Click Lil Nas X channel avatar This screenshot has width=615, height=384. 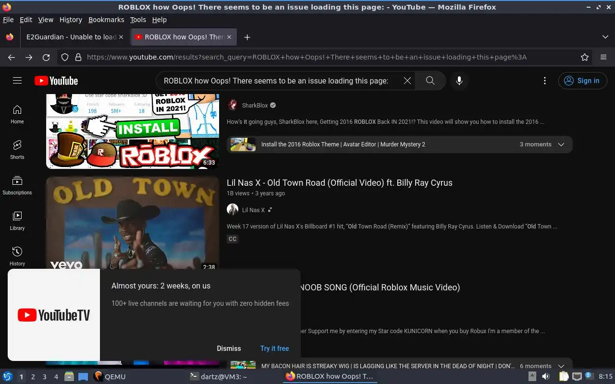point(233,209)
